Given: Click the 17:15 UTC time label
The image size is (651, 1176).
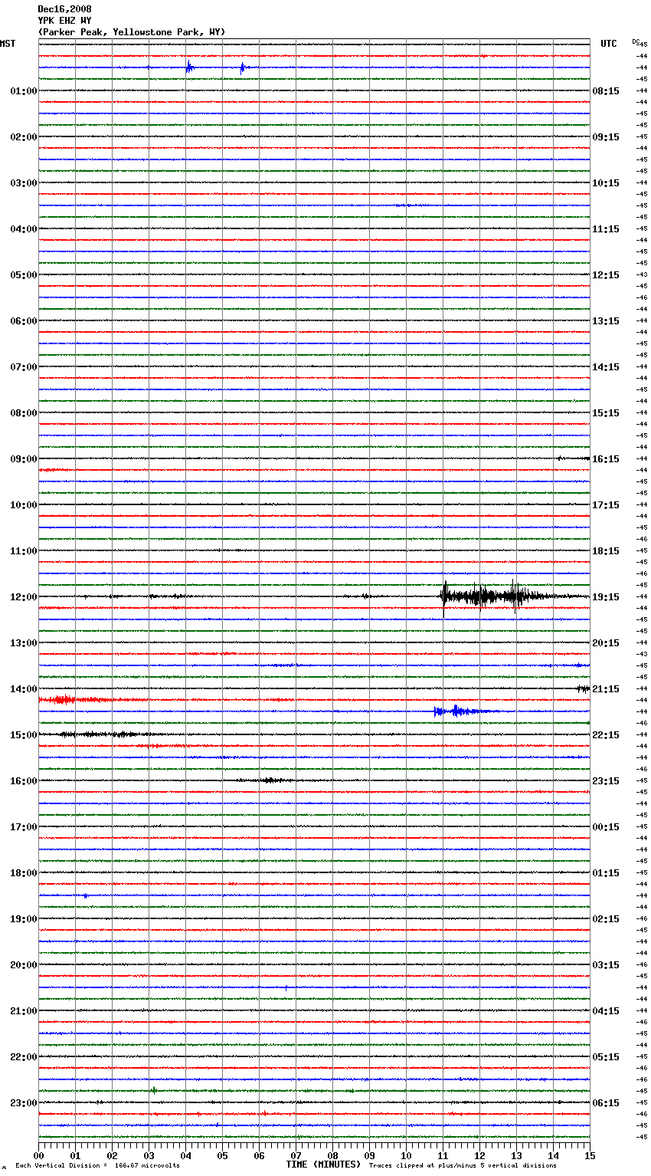Looking at the screenshot, I should click(x=606, y=505).
